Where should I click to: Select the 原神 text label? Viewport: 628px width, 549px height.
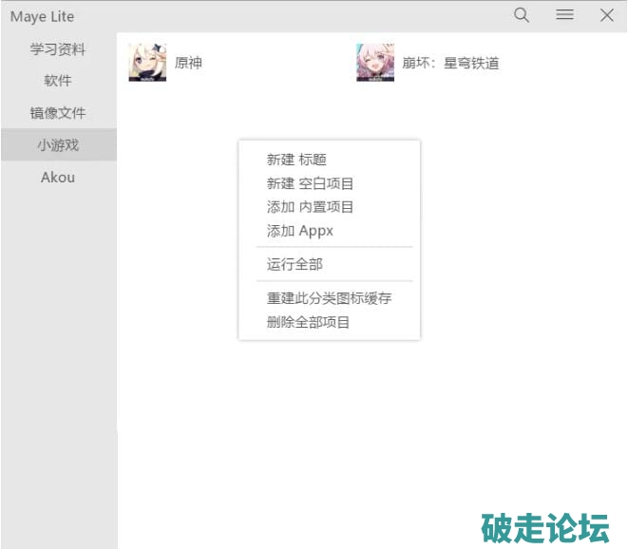pyautogui.click(x=188, y=64)
